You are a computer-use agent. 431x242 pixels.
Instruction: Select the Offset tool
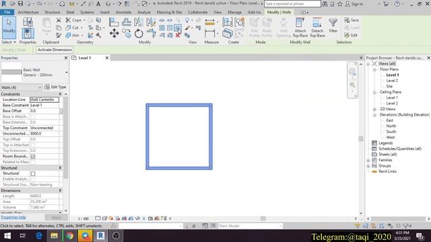click(126, 22)
